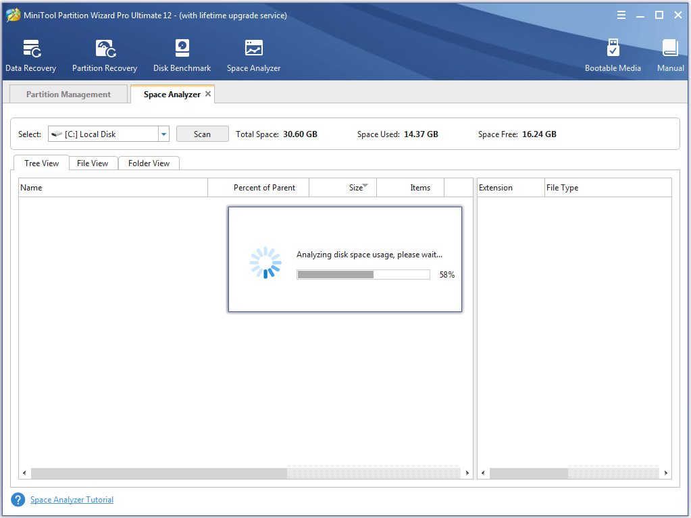Click the left pane horizontal scrollbar thumb
The height and width of the screenshot is (518, 691).
(159, 473)
